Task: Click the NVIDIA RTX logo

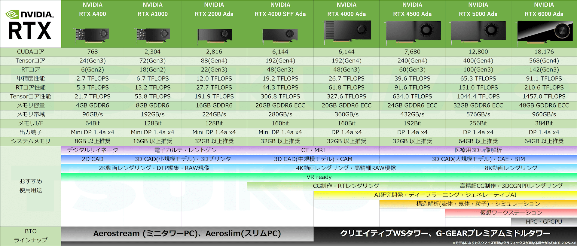Action: (30, 25)
